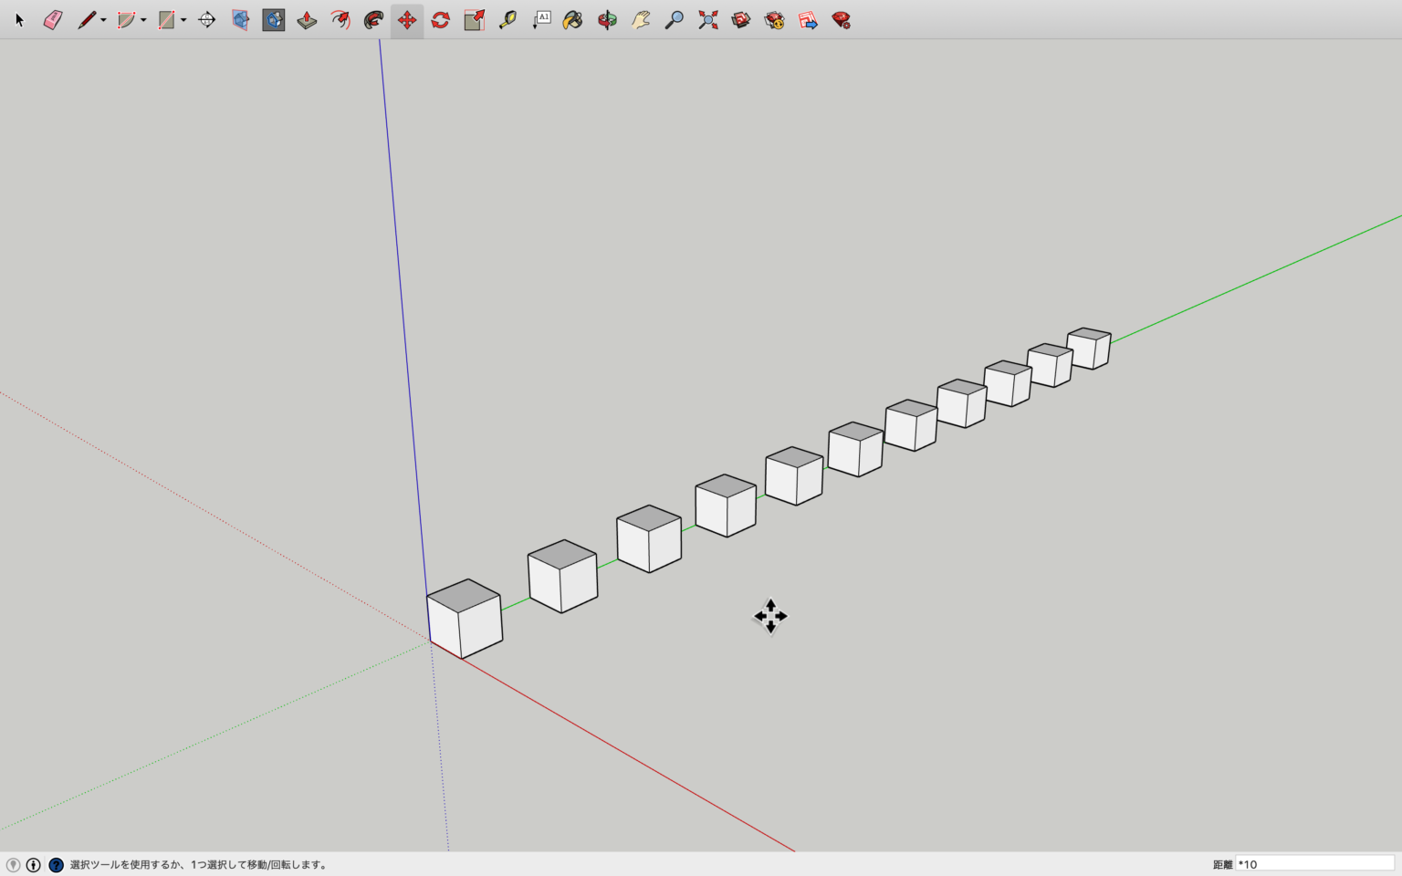Expand the Rectangle shape tool dropdown arrow
Image resolution: width=1402 pixels, height=876 pixels.
pos(183,20)
